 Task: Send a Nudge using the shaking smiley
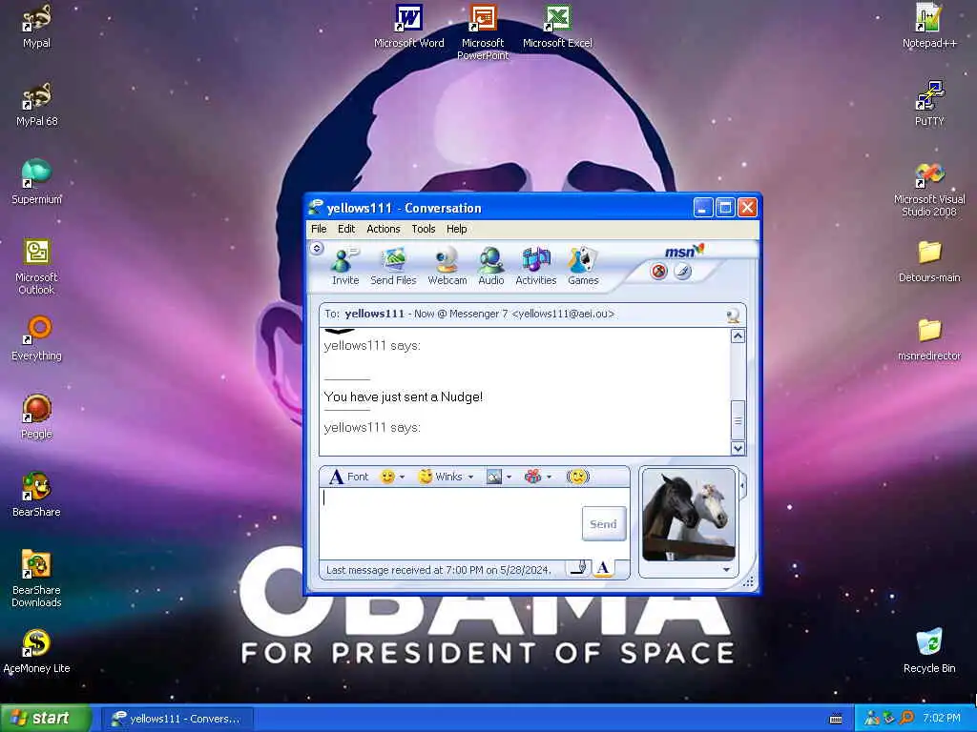(577, 477)
